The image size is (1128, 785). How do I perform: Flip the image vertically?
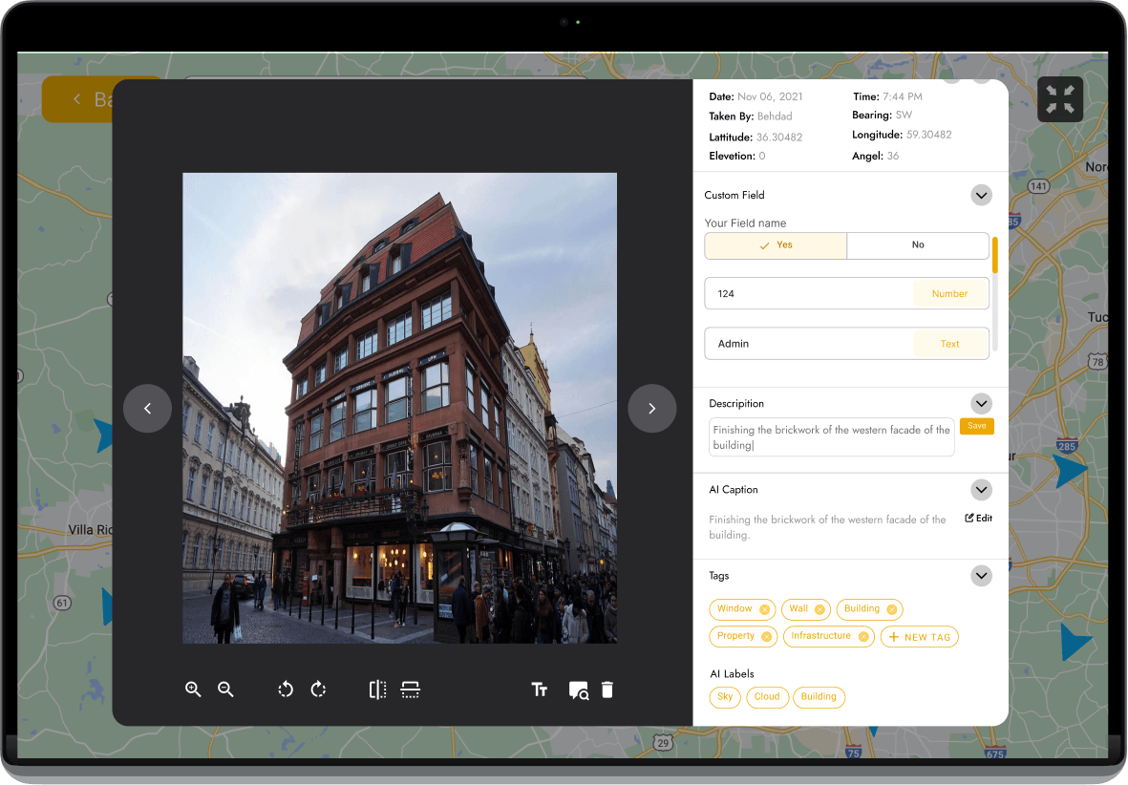click(x=411, y=690)
